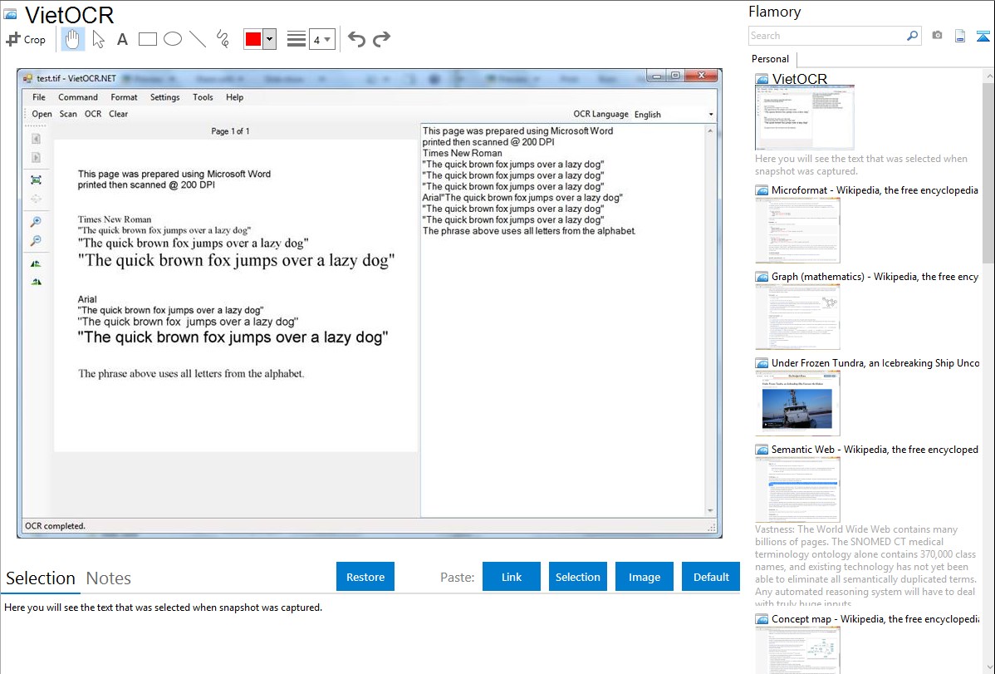
Task: Choose the freehand scribble tool
Action: click(223, 39)
